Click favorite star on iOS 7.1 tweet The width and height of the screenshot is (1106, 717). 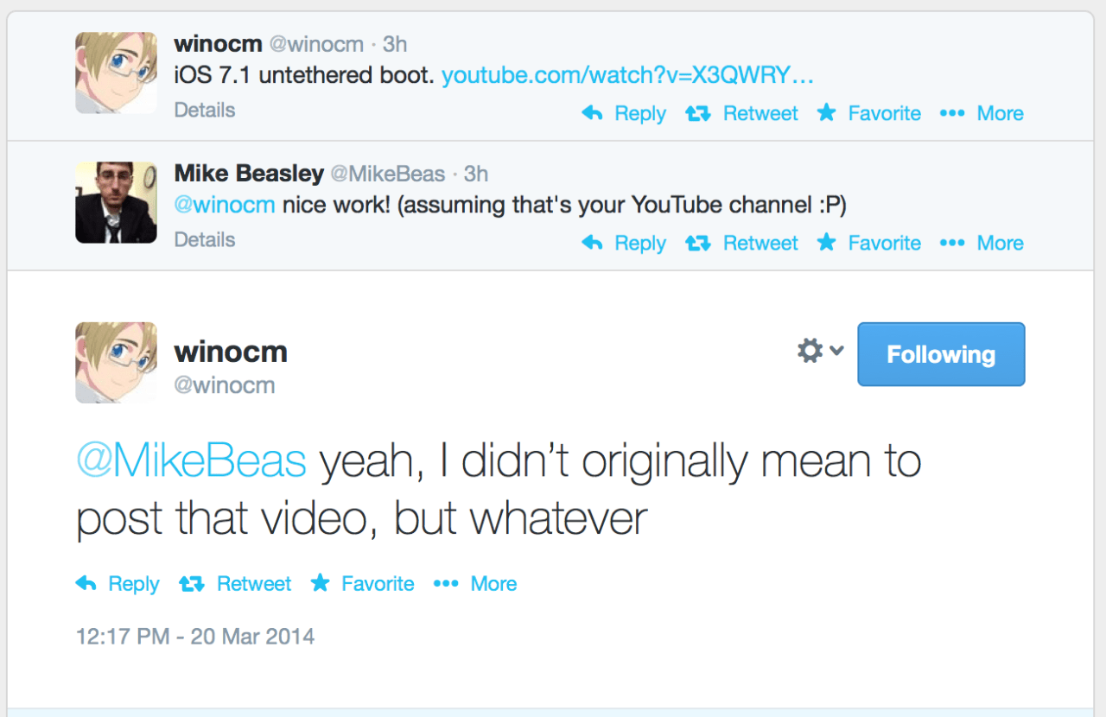coord(827,113)
